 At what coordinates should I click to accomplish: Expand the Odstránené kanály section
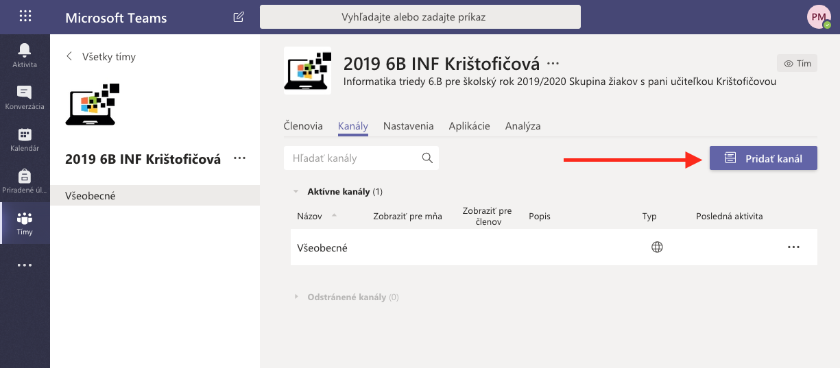click(296, 297)
